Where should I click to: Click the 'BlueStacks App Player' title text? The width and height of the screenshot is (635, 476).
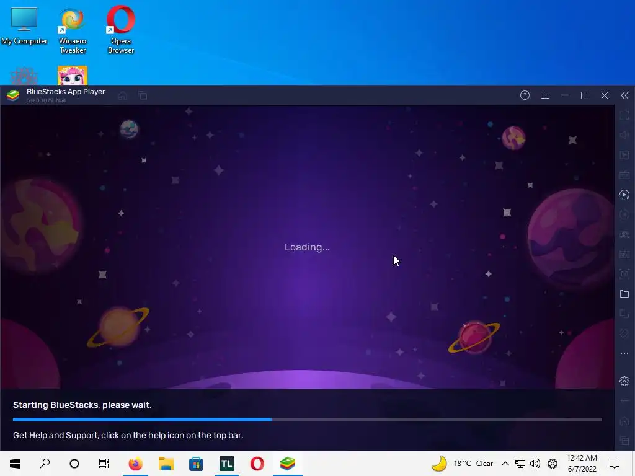tap(66, 92)
